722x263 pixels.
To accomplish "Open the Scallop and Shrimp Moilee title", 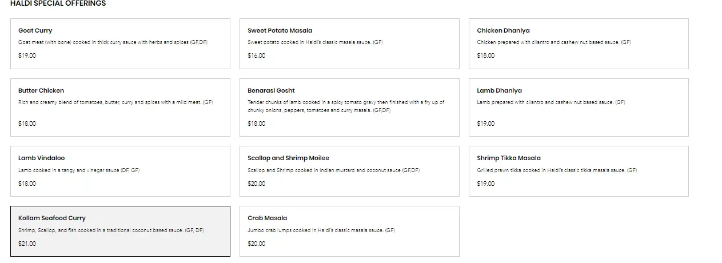I will click(x=288, y=158).
